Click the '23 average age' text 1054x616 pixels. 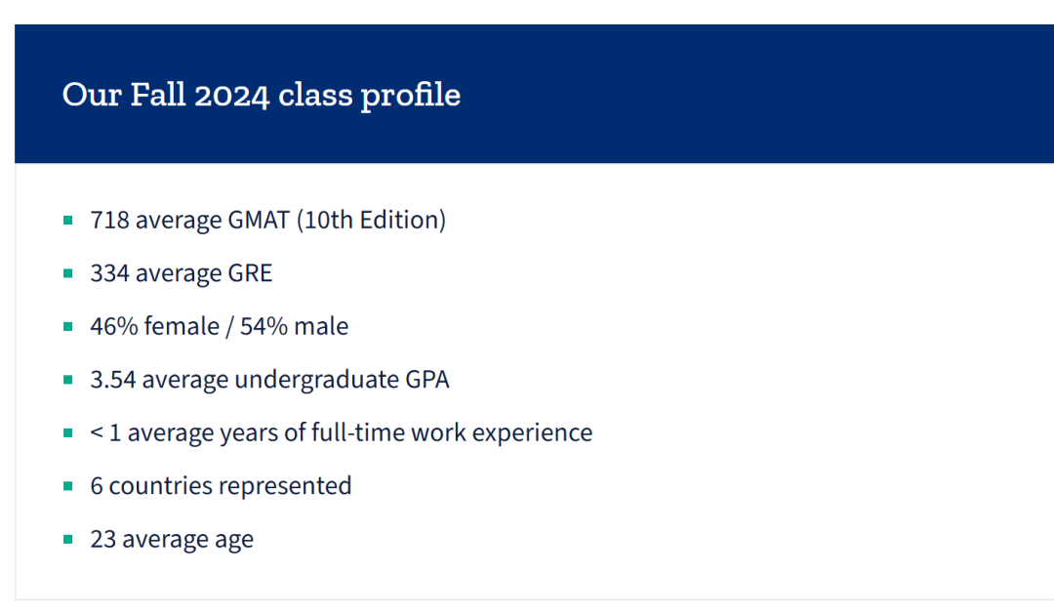[x=172, y=539]
